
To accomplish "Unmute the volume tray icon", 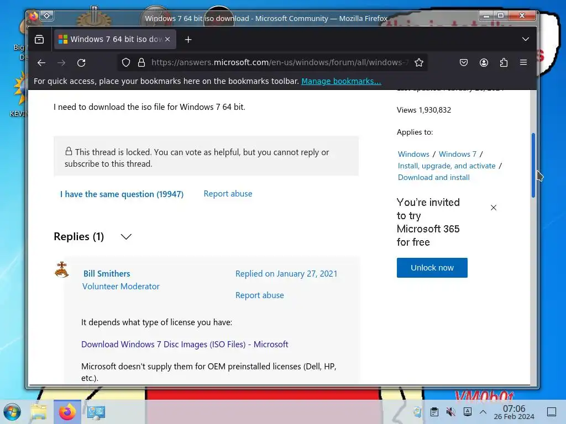I will point(450,412).
